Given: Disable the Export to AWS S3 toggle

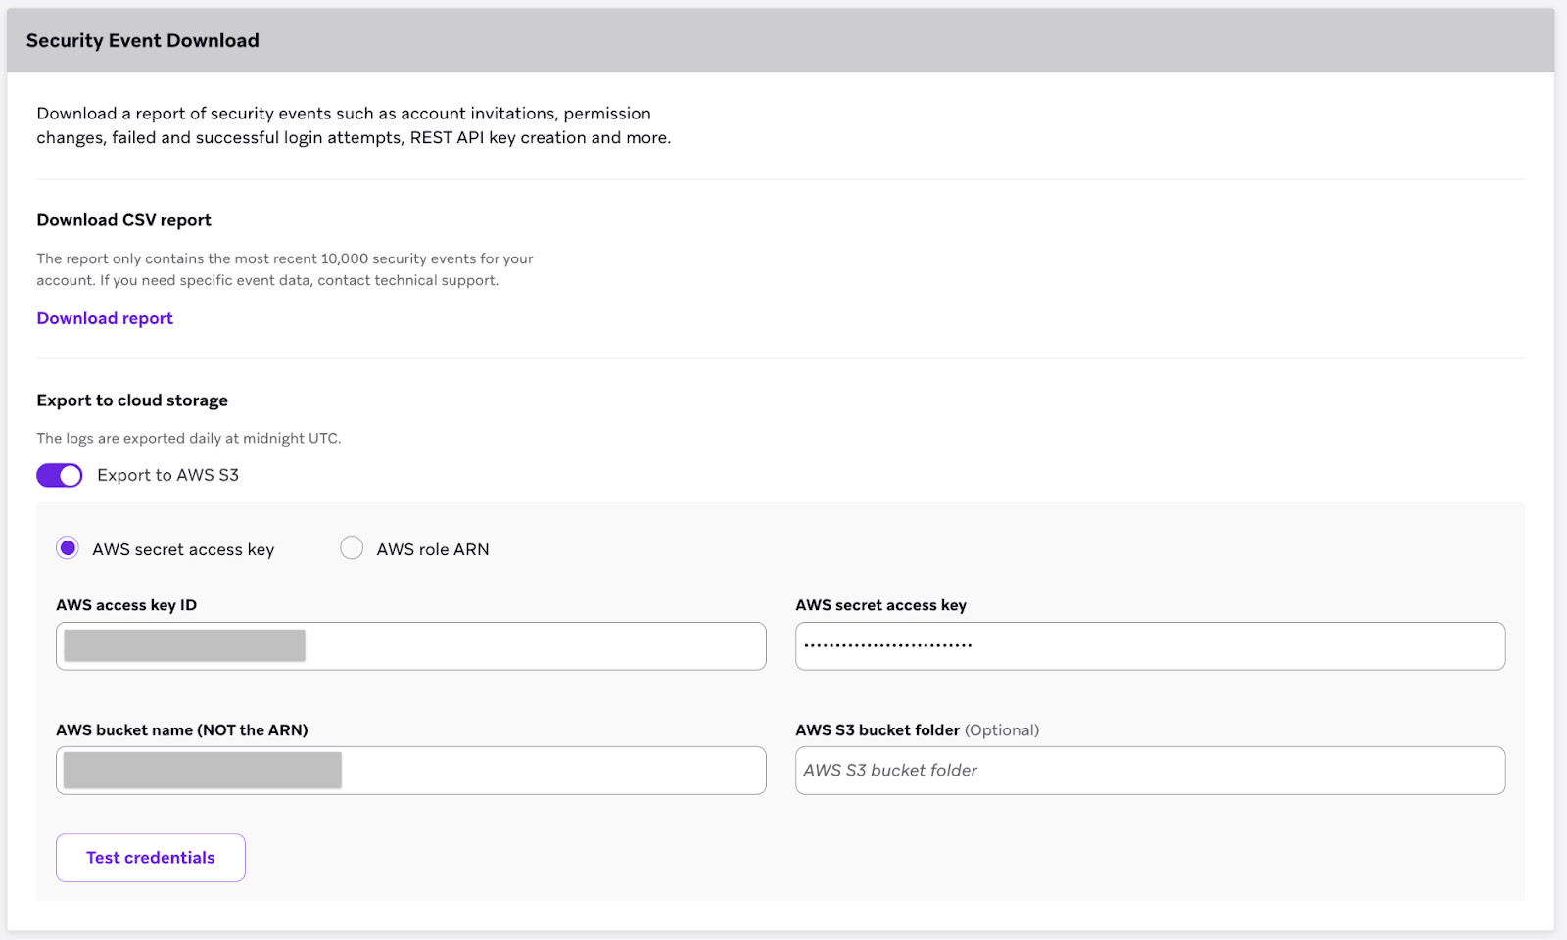Looking at the screenshot, I should [59, 475].
